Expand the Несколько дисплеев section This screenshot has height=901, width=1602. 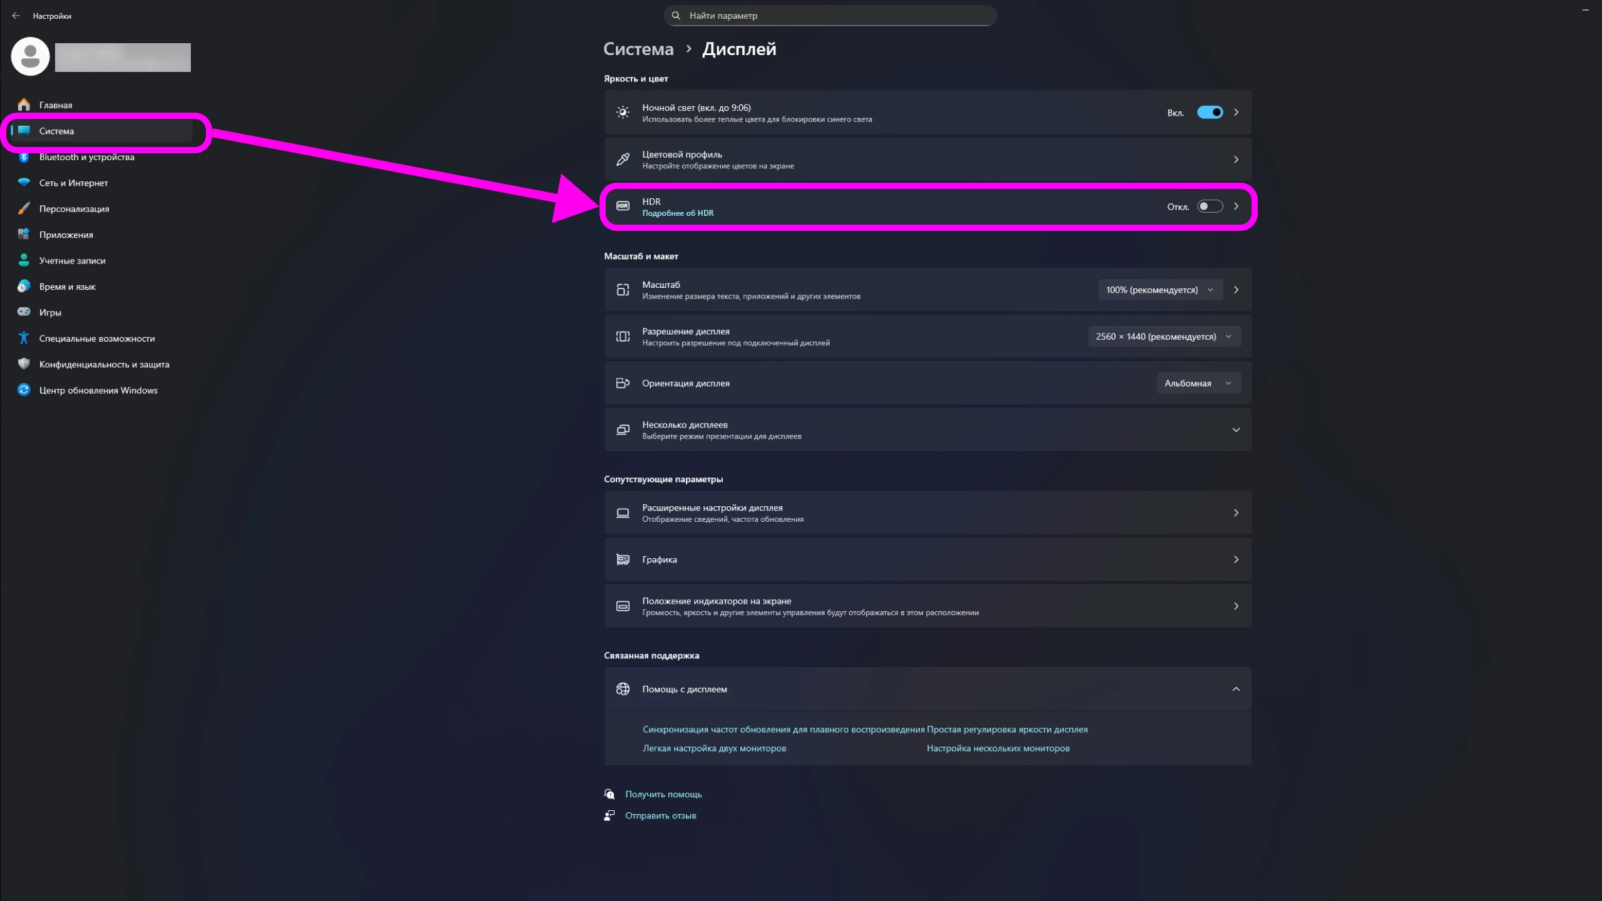click(1235, 430)
